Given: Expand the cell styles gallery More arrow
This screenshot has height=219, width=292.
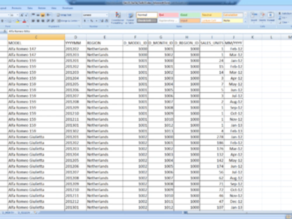Looking at the screenshot, I should click(246, 21).
